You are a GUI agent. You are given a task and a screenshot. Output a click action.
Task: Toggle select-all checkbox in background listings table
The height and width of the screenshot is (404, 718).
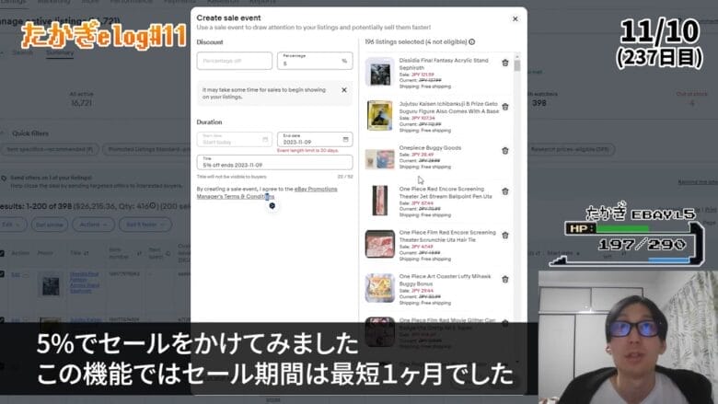click(x=2, y=253)
